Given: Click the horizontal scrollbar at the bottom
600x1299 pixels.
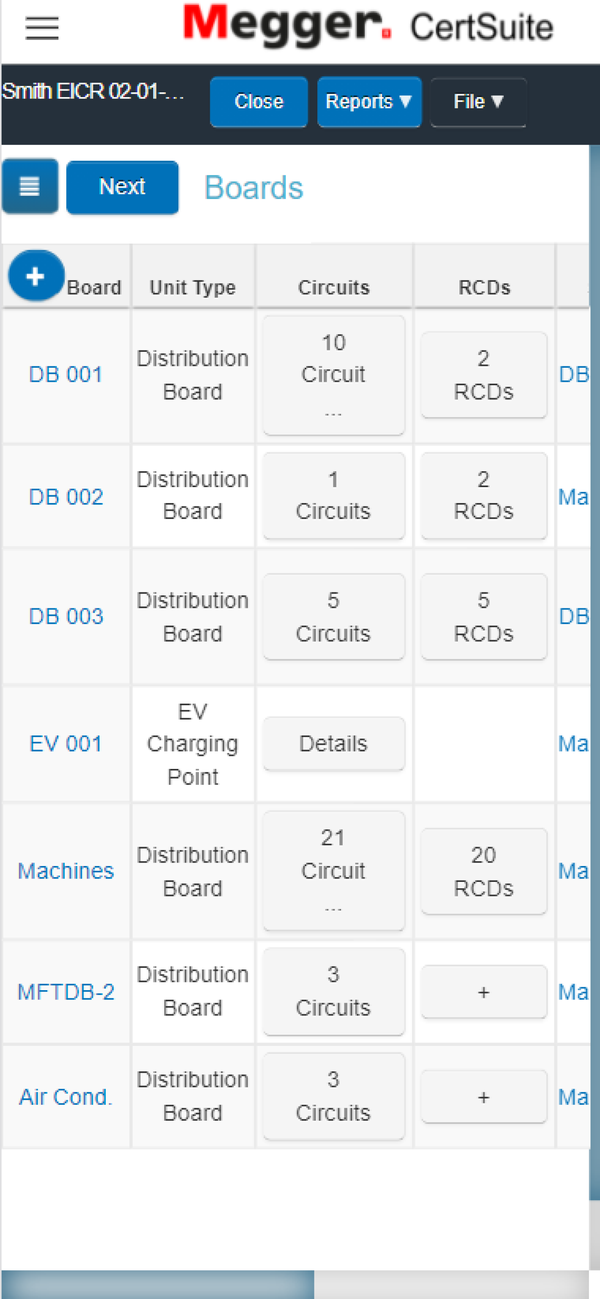Looking at the screenshot, I should coord(157,1284).
